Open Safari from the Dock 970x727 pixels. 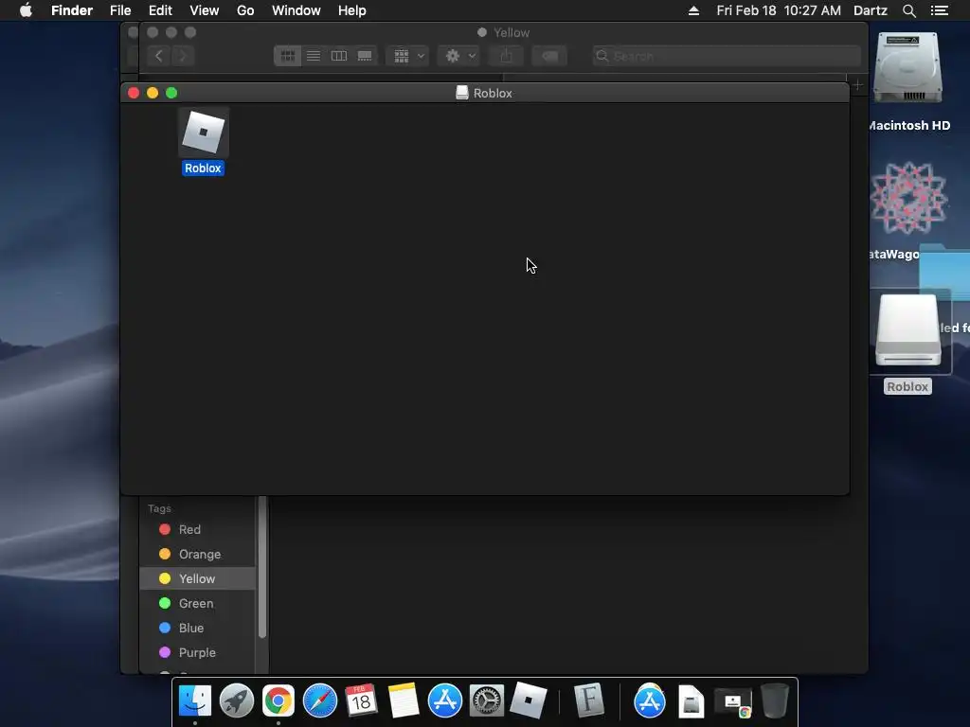[320, 700]
